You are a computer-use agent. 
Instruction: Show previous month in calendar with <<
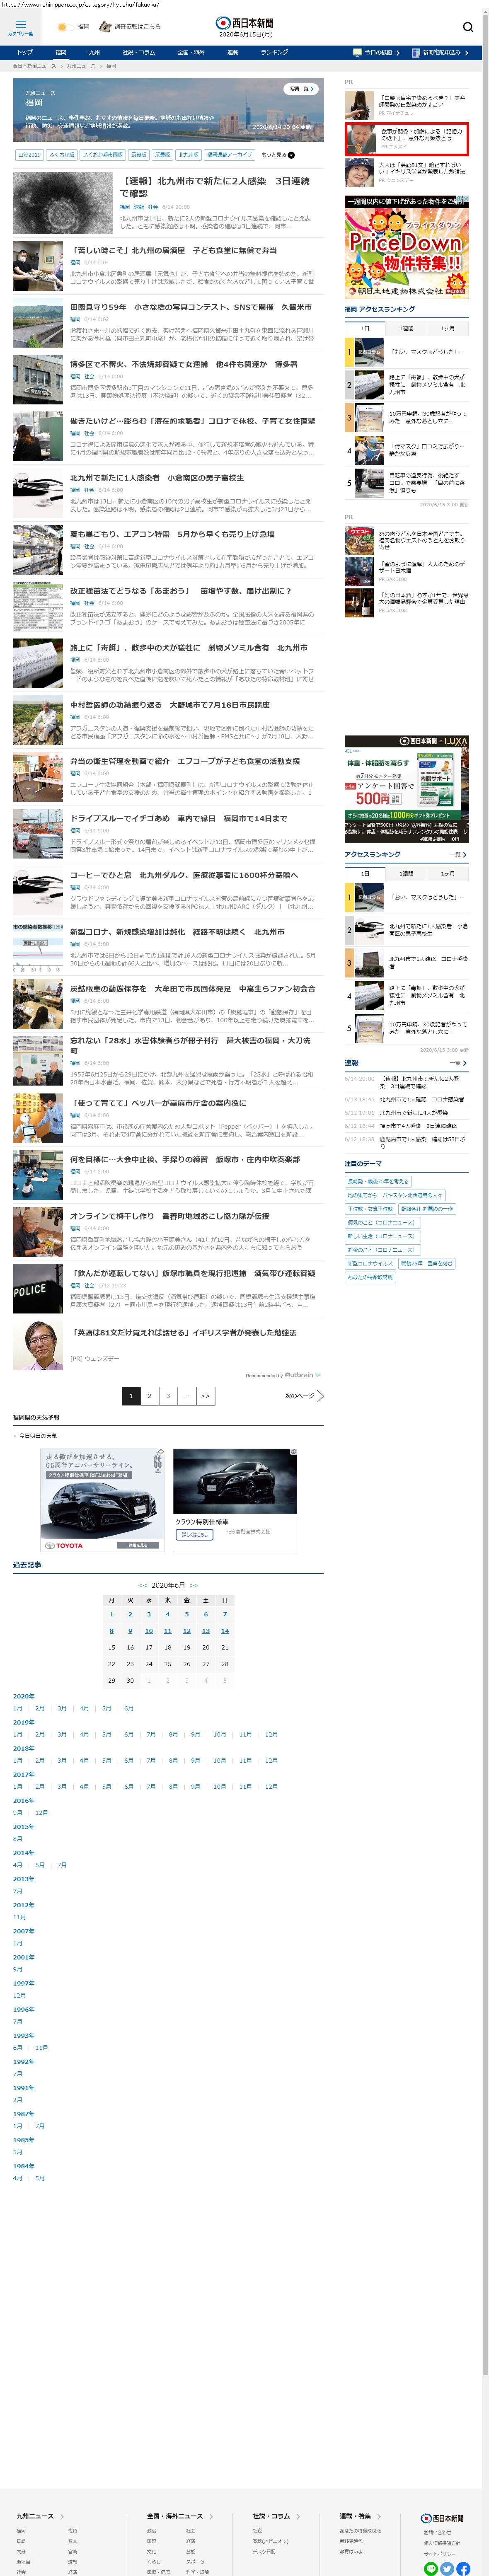point(143,1585)
